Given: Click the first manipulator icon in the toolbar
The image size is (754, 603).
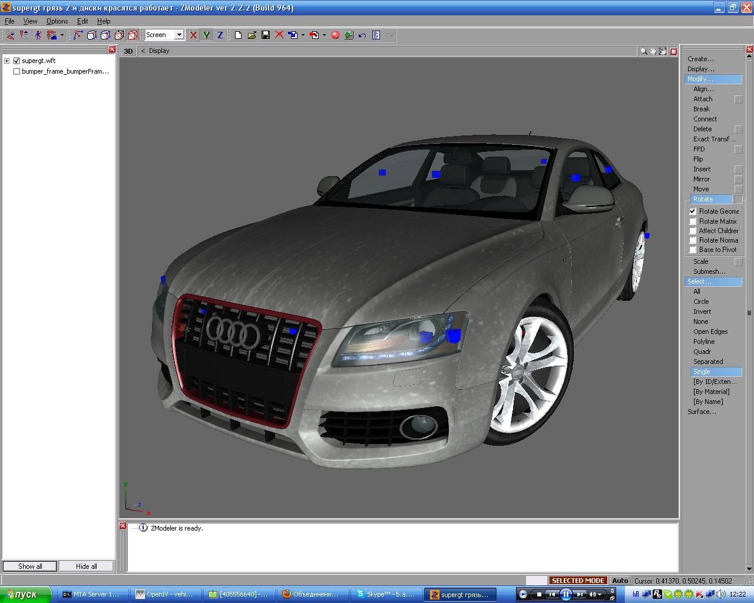Looking at the screenshot, I should point(11,35).
